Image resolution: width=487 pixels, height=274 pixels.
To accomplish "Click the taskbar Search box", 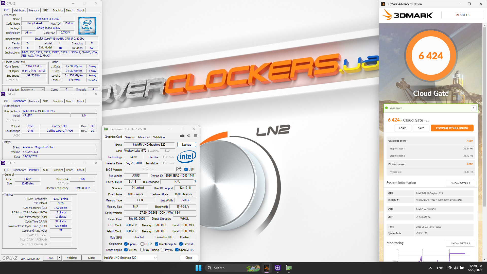I will tap(233, 268).
